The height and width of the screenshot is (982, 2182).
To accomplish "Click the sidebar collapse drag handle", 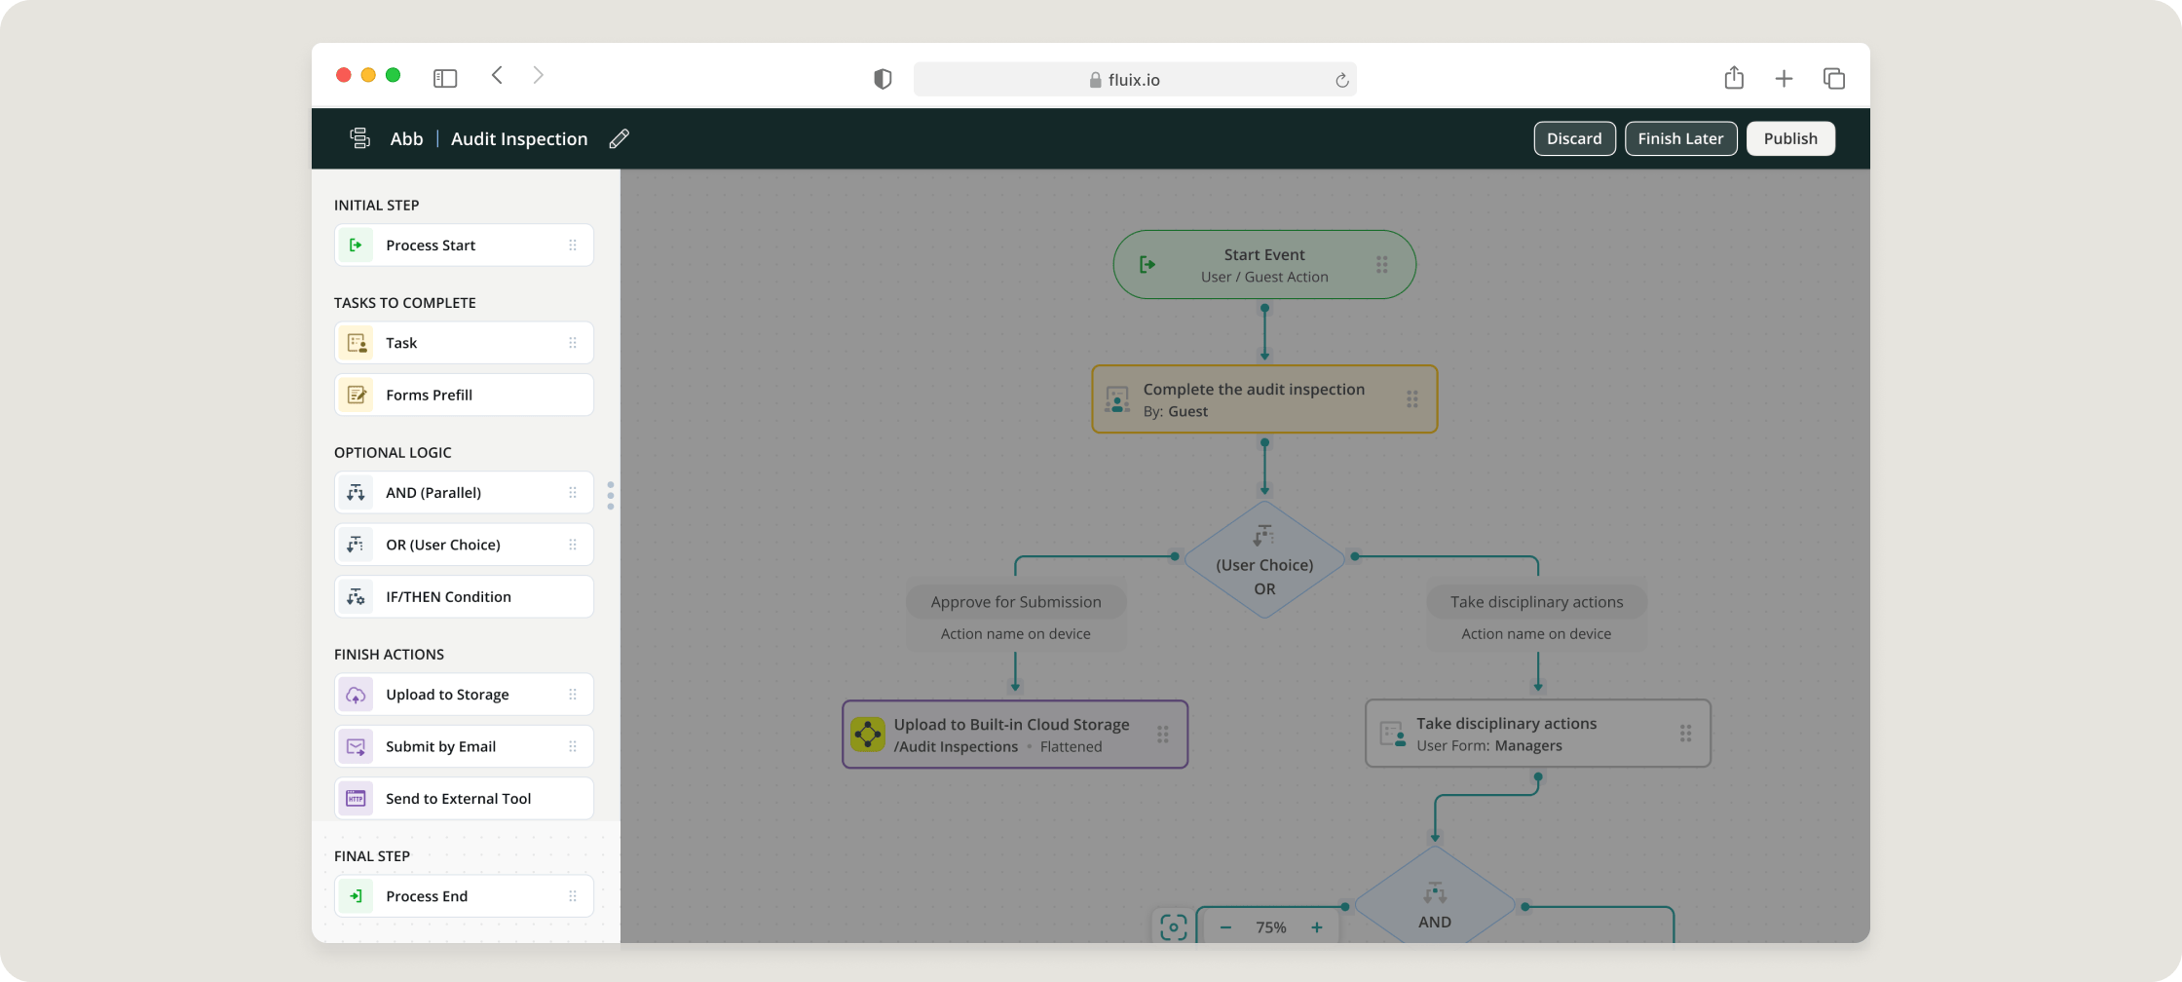I will point(611,495).
